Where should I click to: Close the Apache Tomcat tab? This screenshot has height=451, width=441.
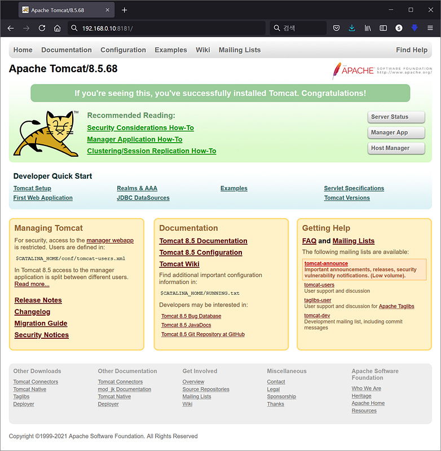(107, 10)
